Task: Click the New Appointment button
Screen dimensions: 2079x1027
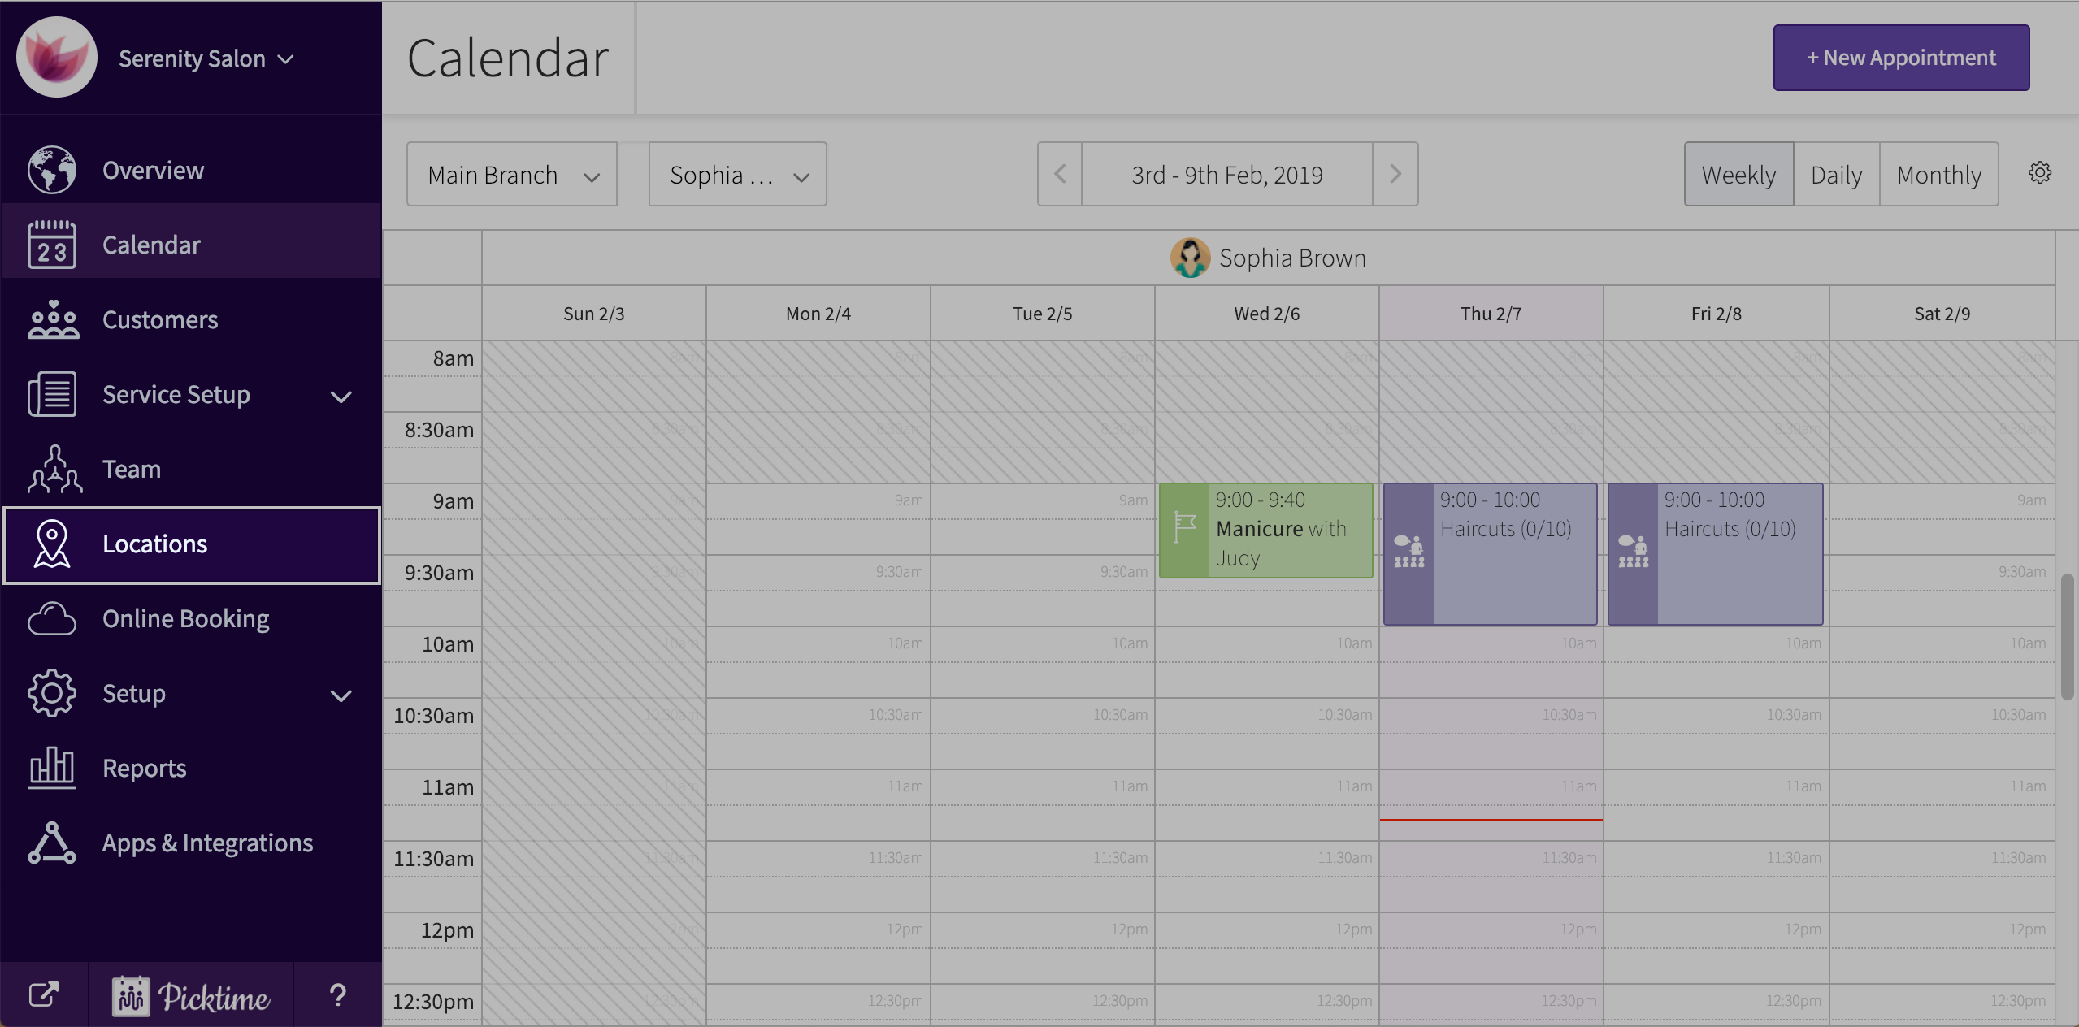Action: click(1900, 58)
